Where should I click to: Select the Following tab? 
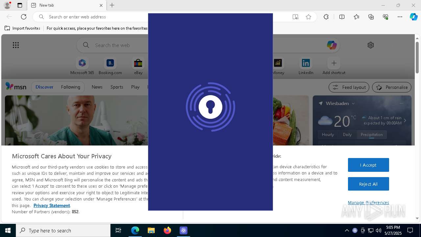point(70,87)
